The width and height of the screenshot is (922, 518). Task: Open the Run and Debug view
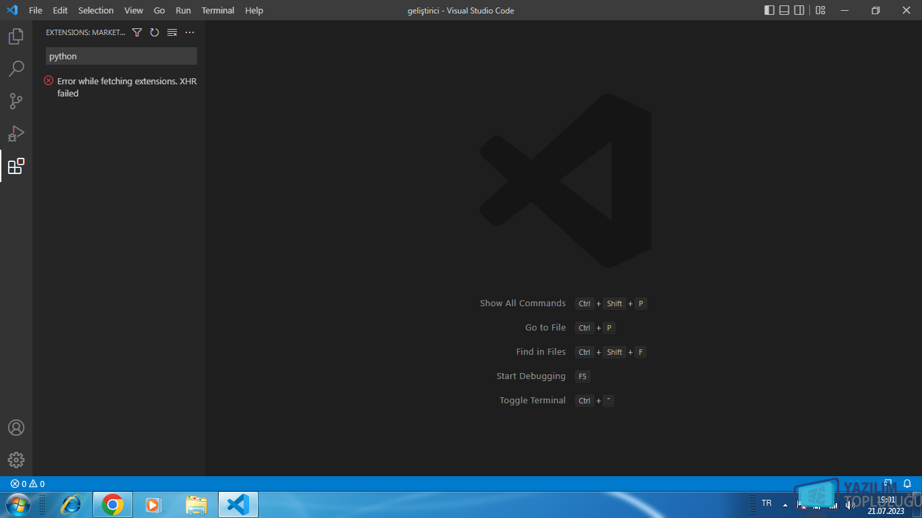pos(16,134)
